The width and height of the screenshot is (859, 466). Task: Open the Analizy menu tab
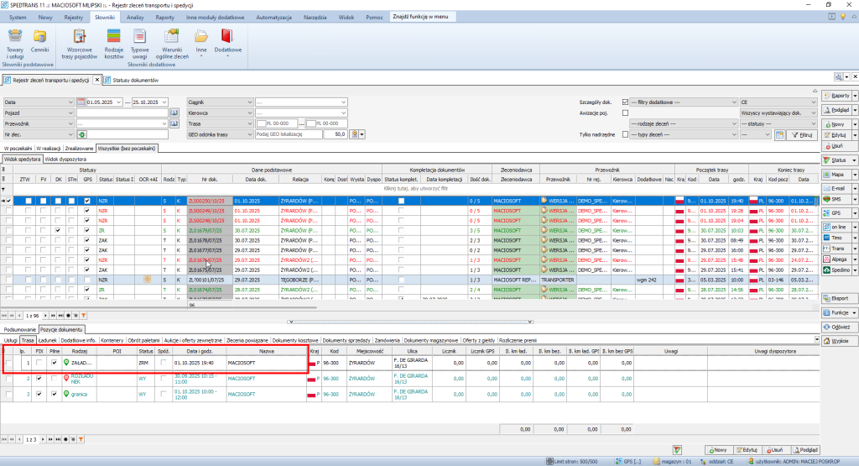(135, 17)
